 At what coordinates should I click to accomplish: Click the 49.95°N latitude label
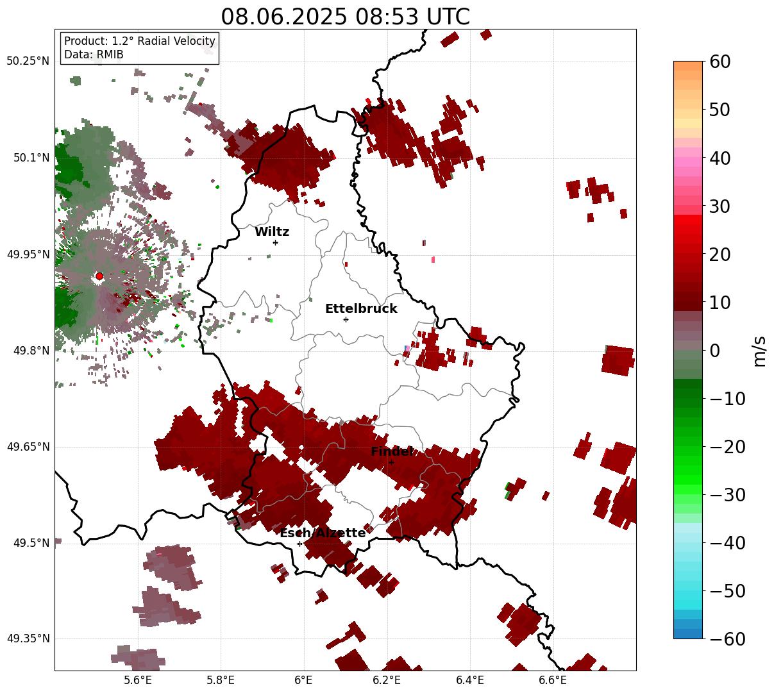coord(28,255)
